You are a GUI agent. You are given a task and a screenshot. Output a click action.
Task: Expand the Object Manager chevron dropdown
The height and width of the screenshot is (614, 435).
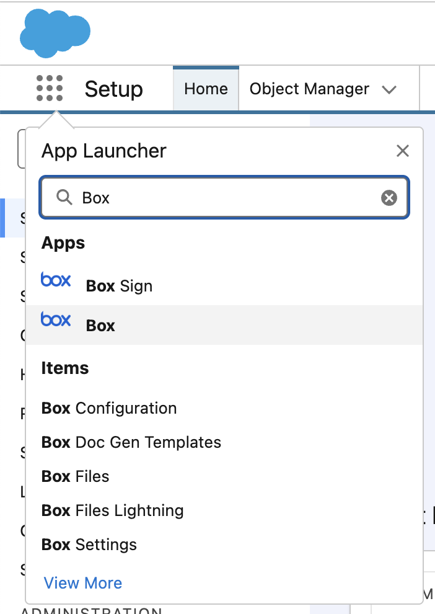pyautogui.click(x=389, y=89)
